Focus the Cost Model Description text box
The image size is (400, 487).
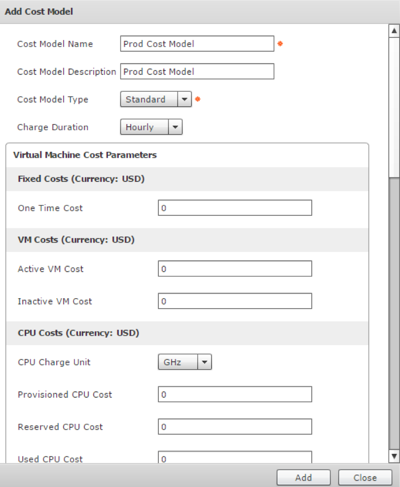coord(197,71)
